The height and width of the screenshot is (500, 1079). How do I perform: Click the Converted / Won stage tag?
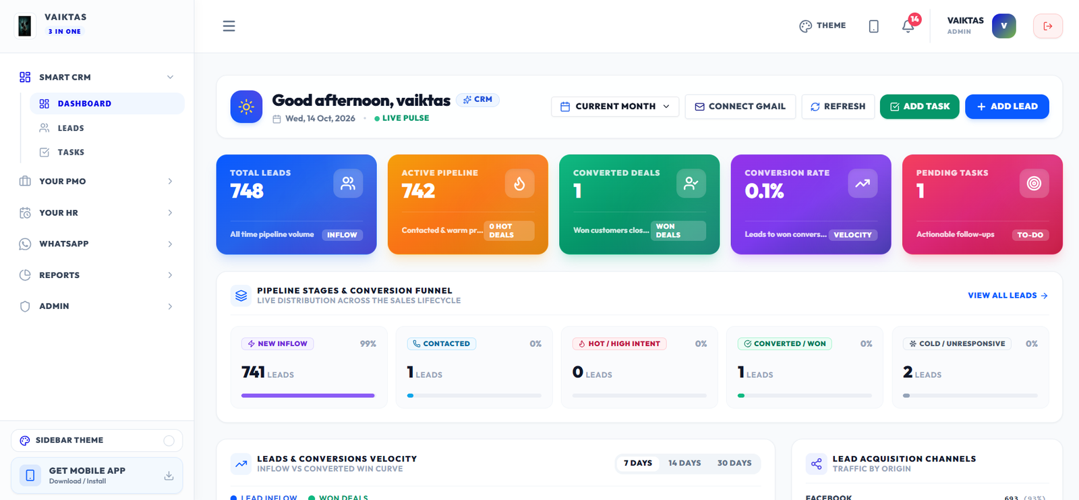tap(784, 343)
